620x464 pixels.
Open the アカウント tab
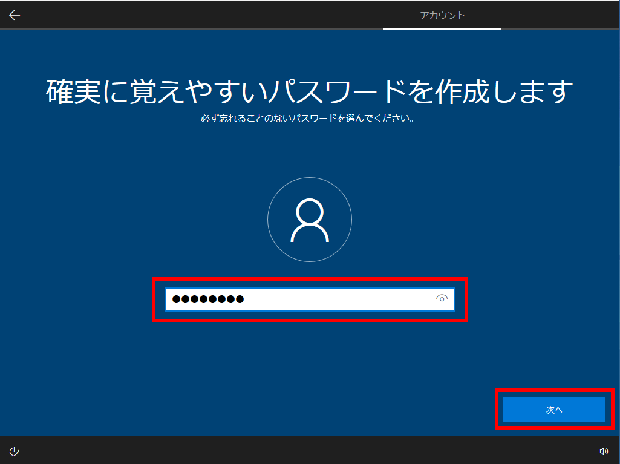(x=442, y=16)
